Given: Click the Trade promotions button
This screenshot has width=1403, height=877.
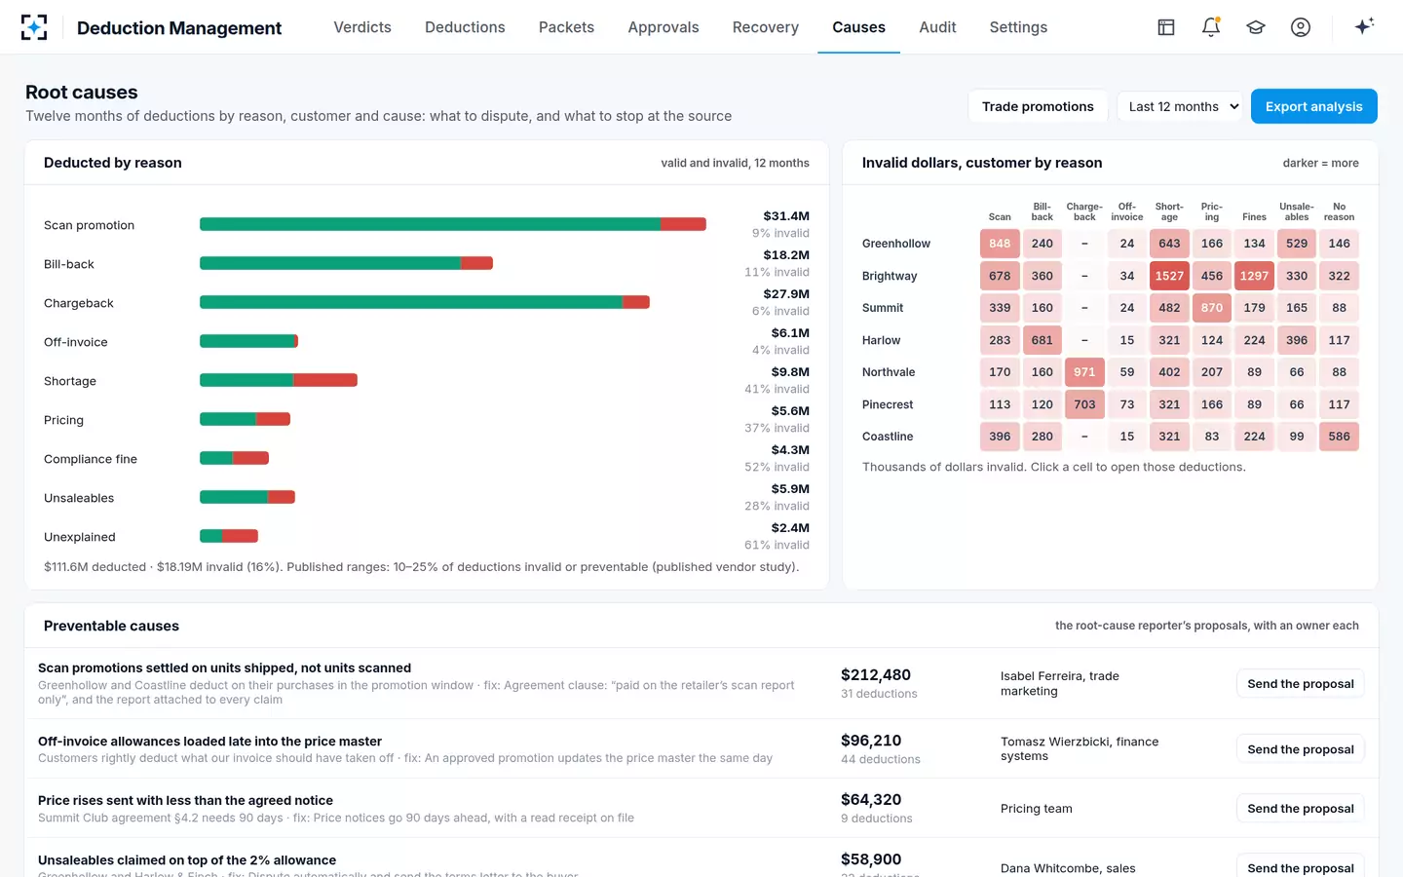Looking at the screenshot, I should [1038, 106].
